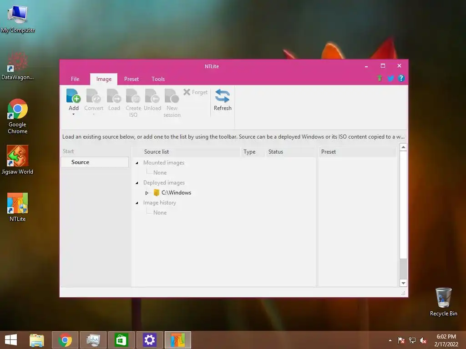Click the NTLite taskbar icon

178,340
